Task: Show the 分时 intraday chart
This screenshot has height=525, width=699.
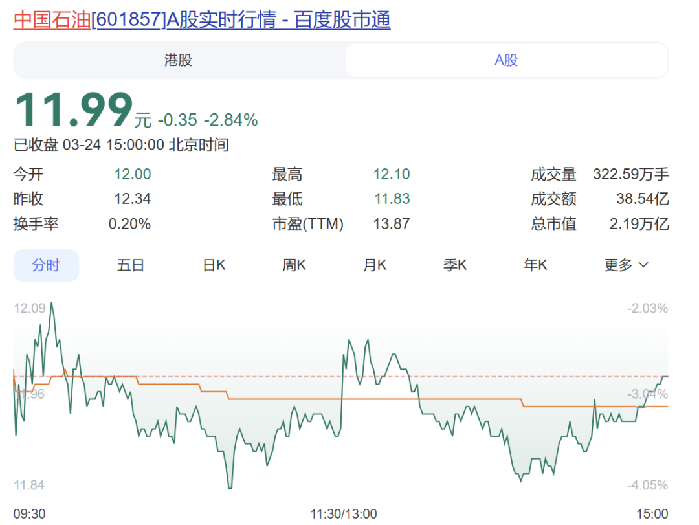Action: pos(46,265)
